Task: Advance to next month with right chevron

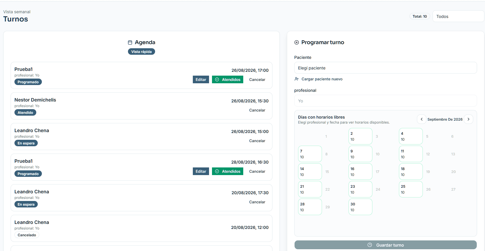Action: point(468,119)
